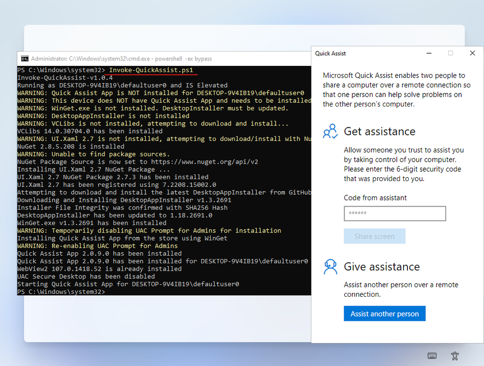This screenshot has height=366, width=484.
Task: Click the nuget.org/api/v2 URL line
Action: (x=138, y=162)
